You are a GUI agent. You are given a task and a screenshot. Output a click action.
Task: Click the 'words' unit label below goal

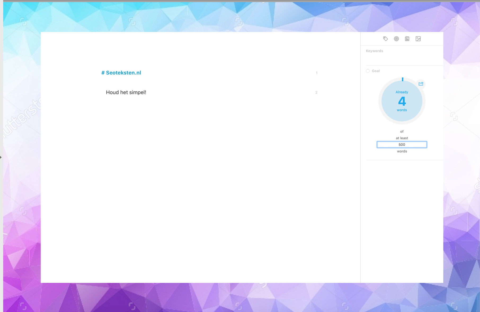pos(402,151)
